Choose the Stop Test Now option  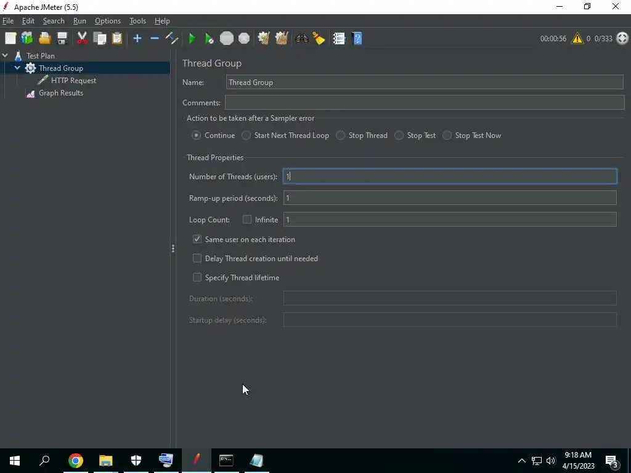447,135
